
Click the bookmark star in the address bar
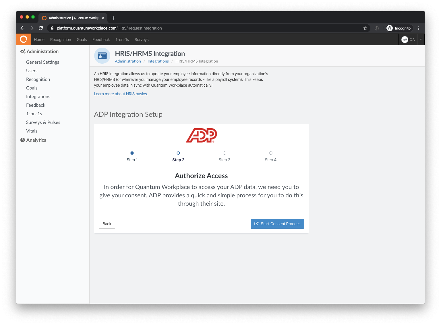click(x=365, y=28)
